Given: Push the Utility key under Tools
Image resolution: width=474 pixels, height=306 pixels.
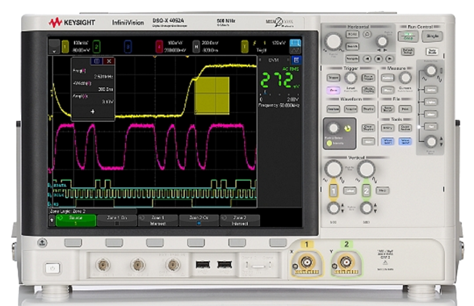Looking at the screenshot, I should coord(387,128).
